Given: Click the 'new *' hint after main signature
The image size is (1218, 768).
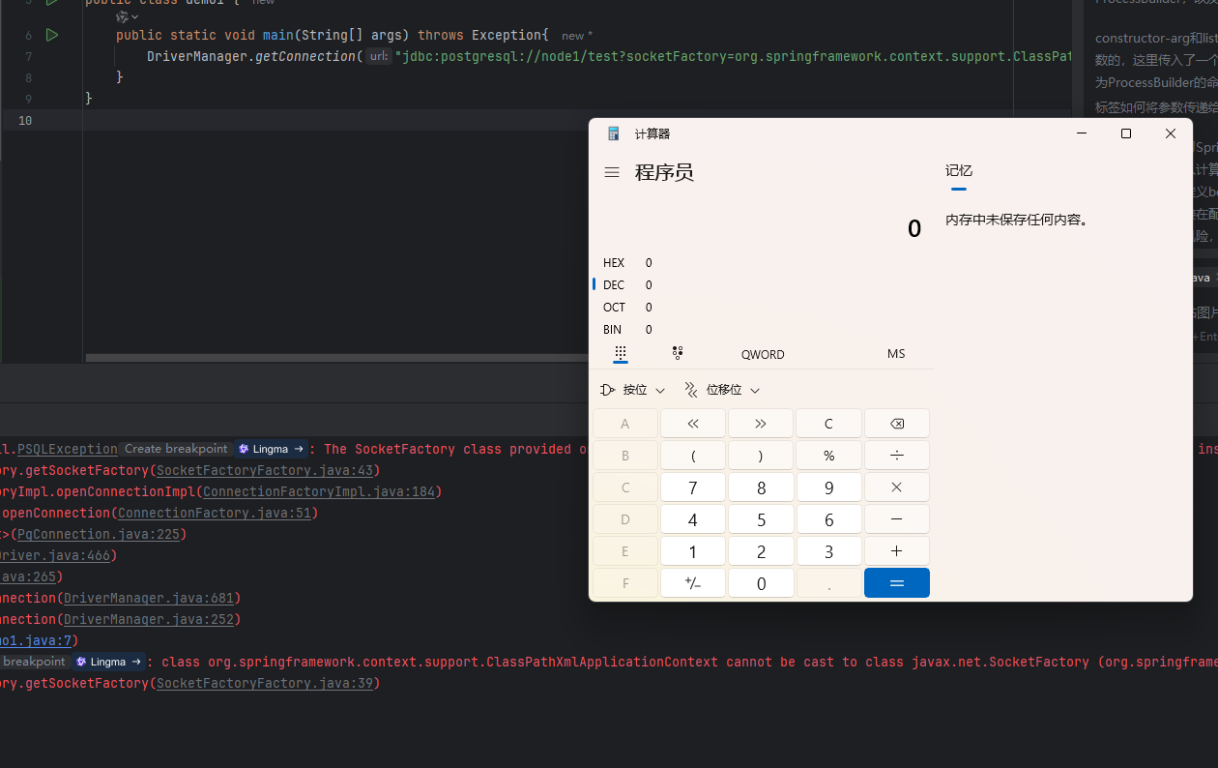Looking at the screenshot, I should click(x=577, y=36).
